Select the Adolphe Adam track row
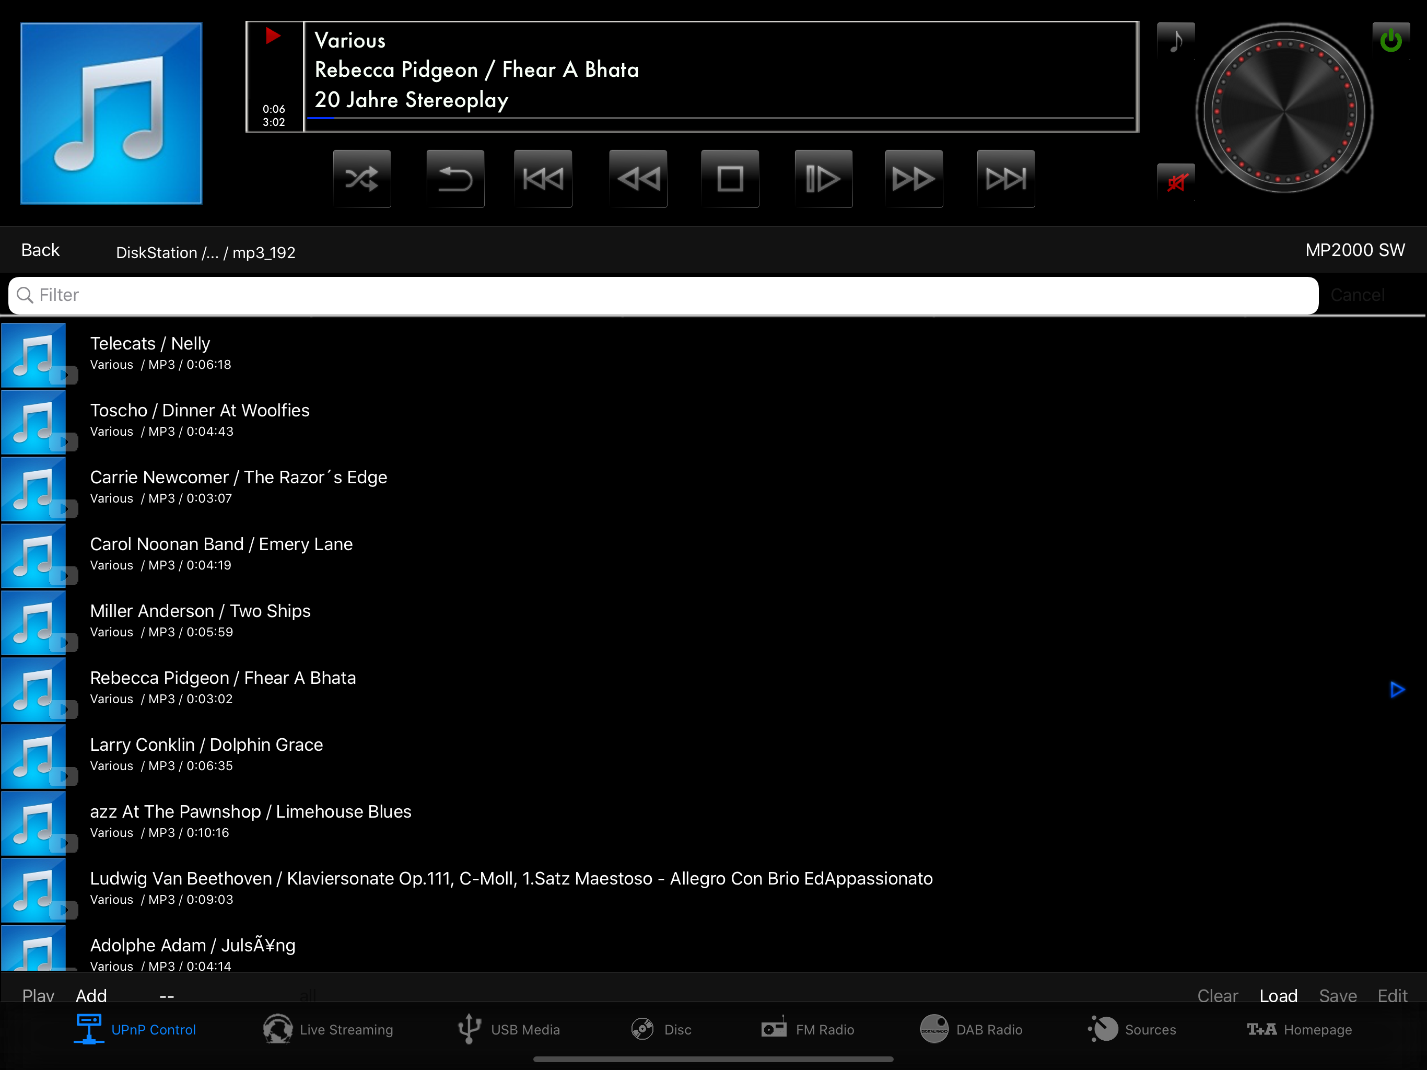Image resolution: width=1427 pixels, height=1070 pixels. (713, 949)
